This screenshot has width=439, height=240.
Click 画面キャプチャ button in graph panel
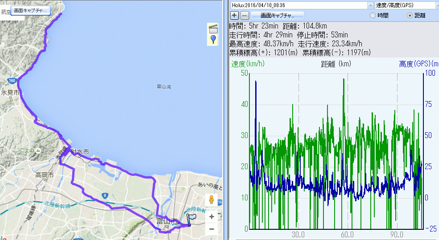click(278, 16)
